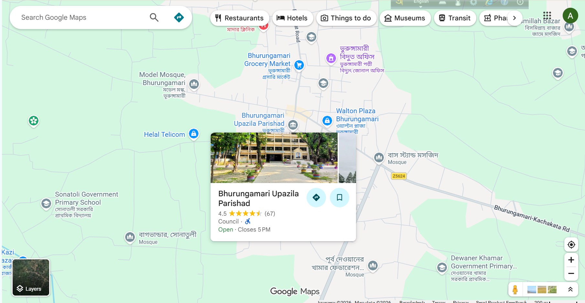Viewport: 585px width, 303px height.
Task: Click the Open · Closes 5 PM hours text
Action: [x=244, y=230]
